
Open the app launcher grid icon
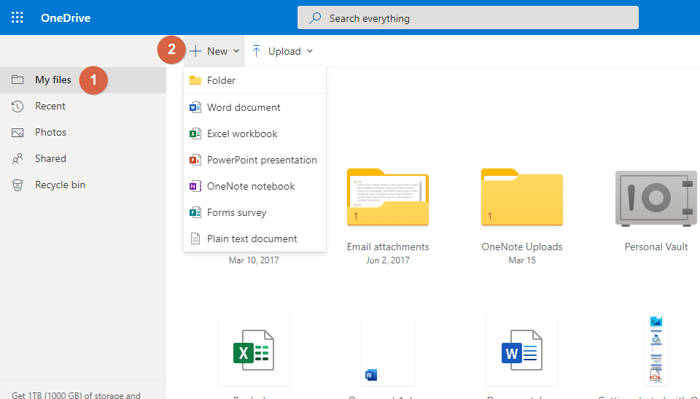(17, 18)
